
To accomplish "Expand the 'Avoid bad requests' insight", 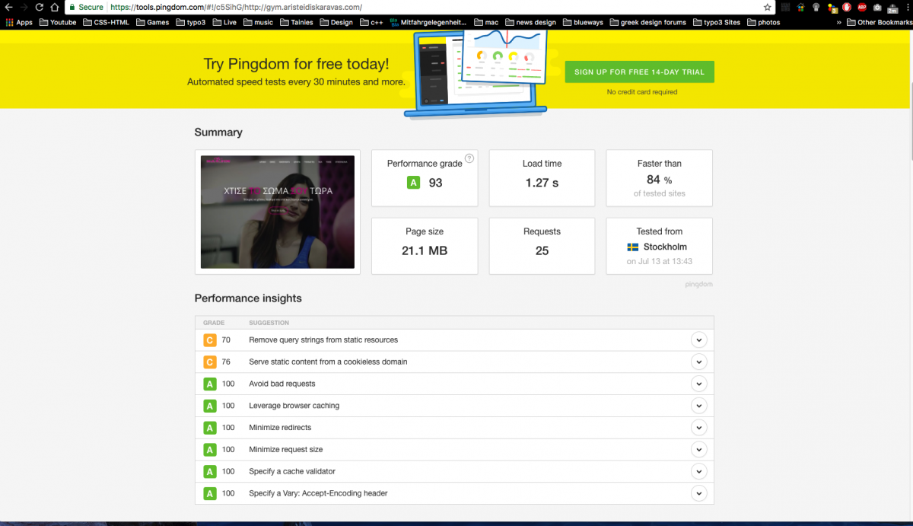I will point(698,384).
